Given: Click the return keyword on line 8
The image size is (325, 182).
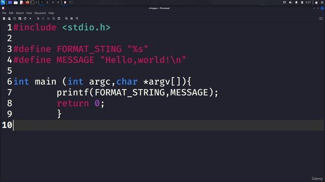Looking at the screenshot, I should [73, 103].
